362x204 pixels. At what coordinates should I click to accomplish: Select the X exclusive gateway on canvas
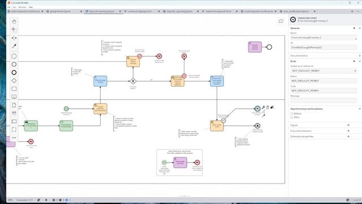coord(133,81)
